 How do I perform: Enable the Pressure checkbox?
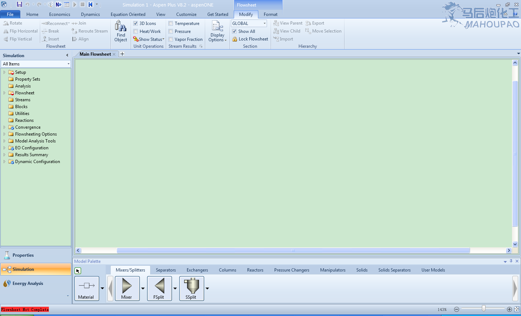click(171, 31)
